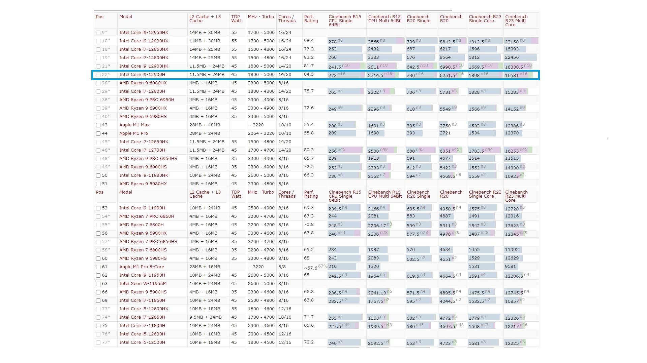The width and height of the screenshot is (647, 363).
Task: Enable checkbox for AMD Ryzen 9 5900HX
Action: pyautogui.click(x=98, y=233)
